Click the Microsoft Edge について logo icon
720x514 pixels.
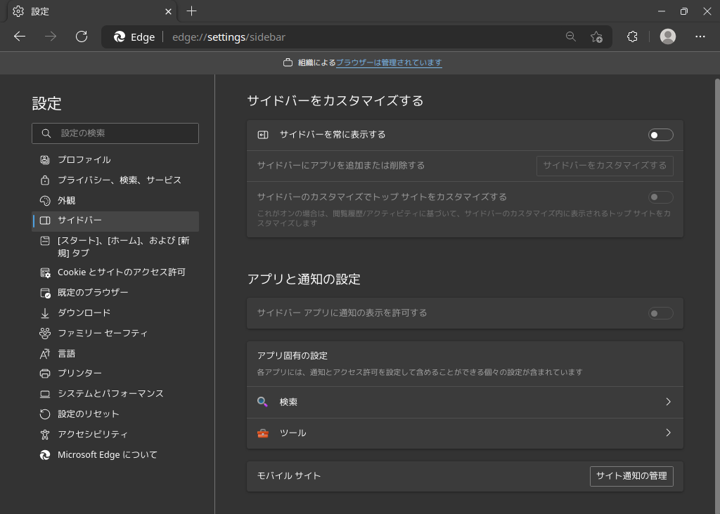(45, 455)
